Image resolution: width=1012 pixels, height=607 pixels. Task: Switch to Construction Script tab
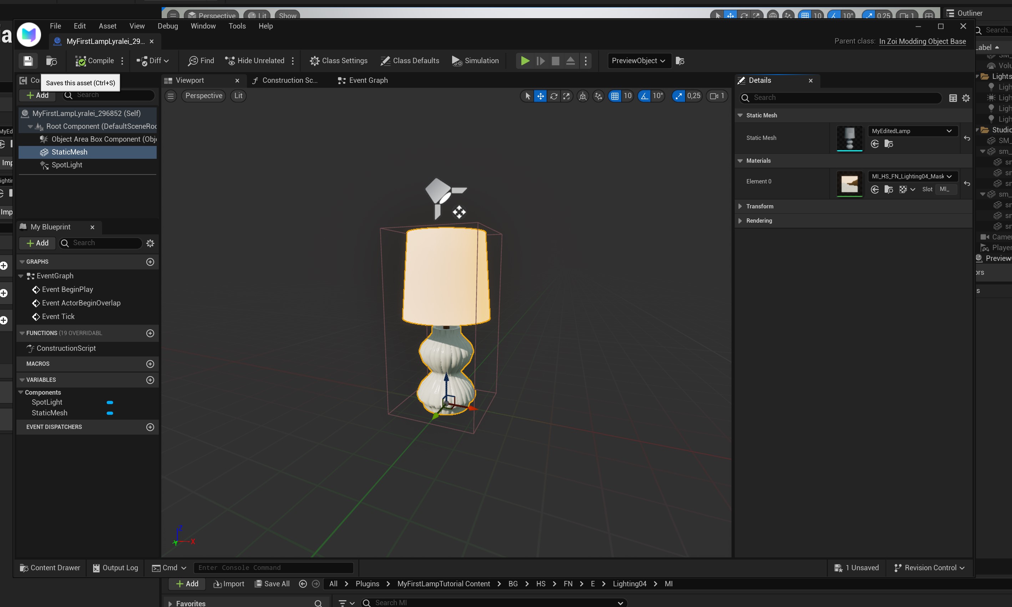(285, 81)
